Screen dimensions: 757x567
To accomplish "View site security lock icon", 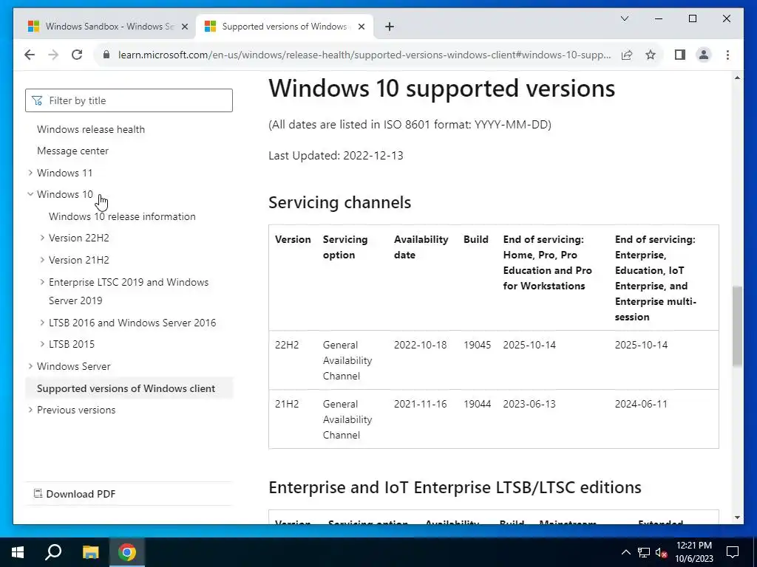I will 106,55.
